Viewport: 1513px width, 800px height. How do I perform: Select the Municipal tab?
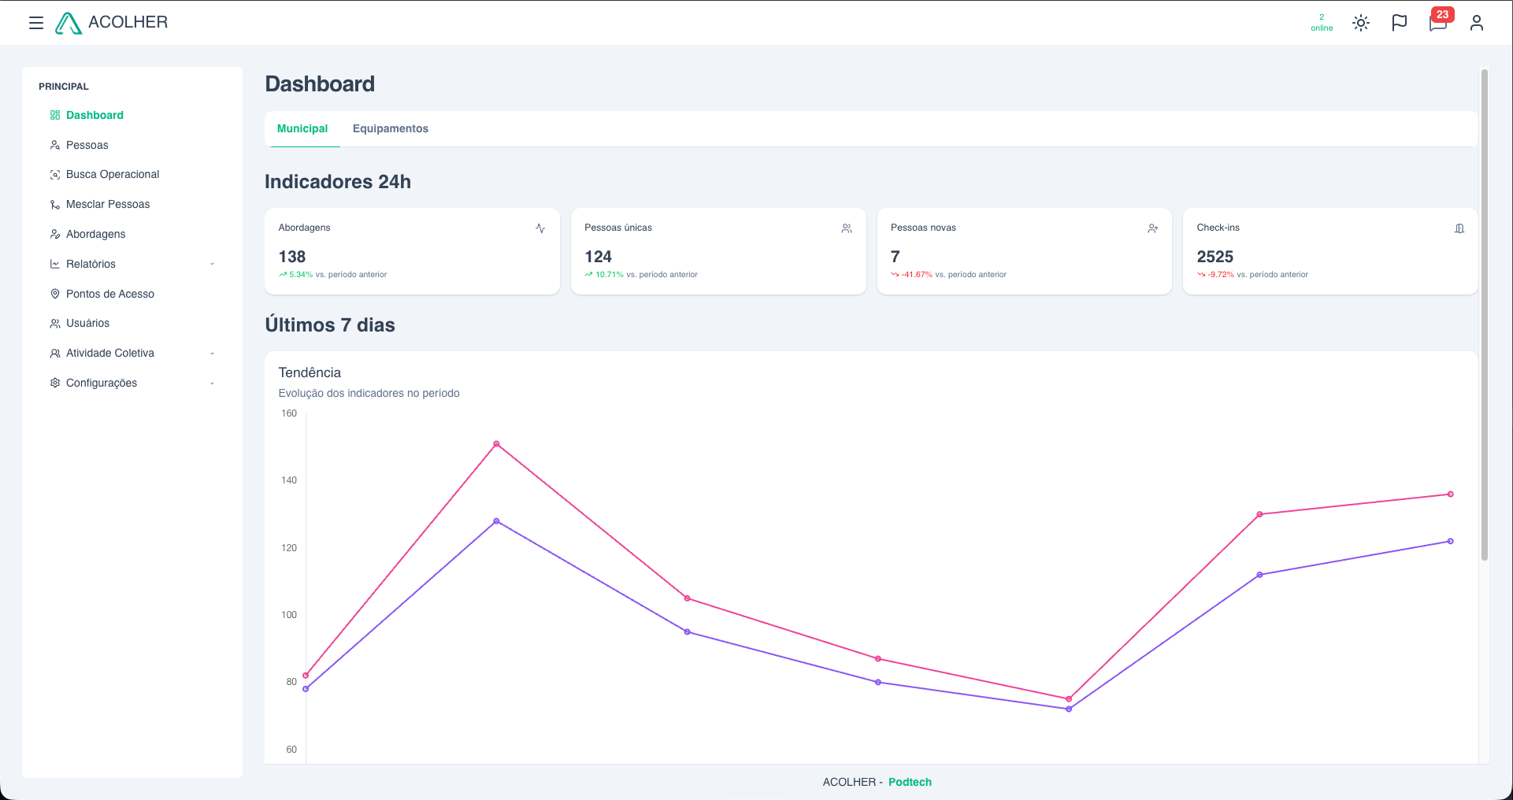coord(302,128)
